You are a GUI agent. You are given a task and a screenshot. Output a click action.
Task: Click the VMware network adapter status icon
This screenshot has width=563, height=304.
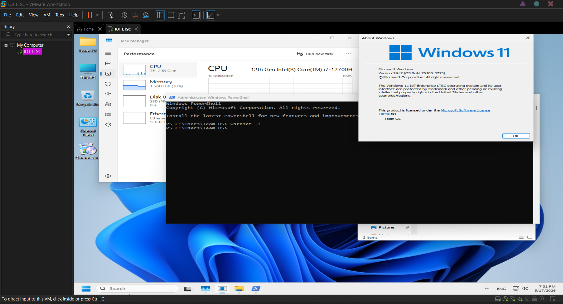[513, 299]
